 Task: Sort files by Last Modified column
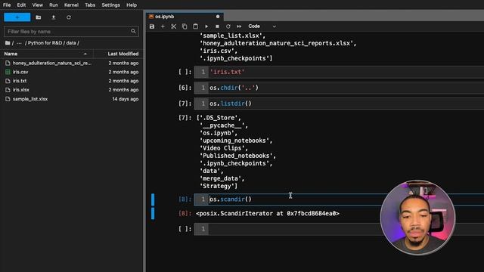point(123,54)
